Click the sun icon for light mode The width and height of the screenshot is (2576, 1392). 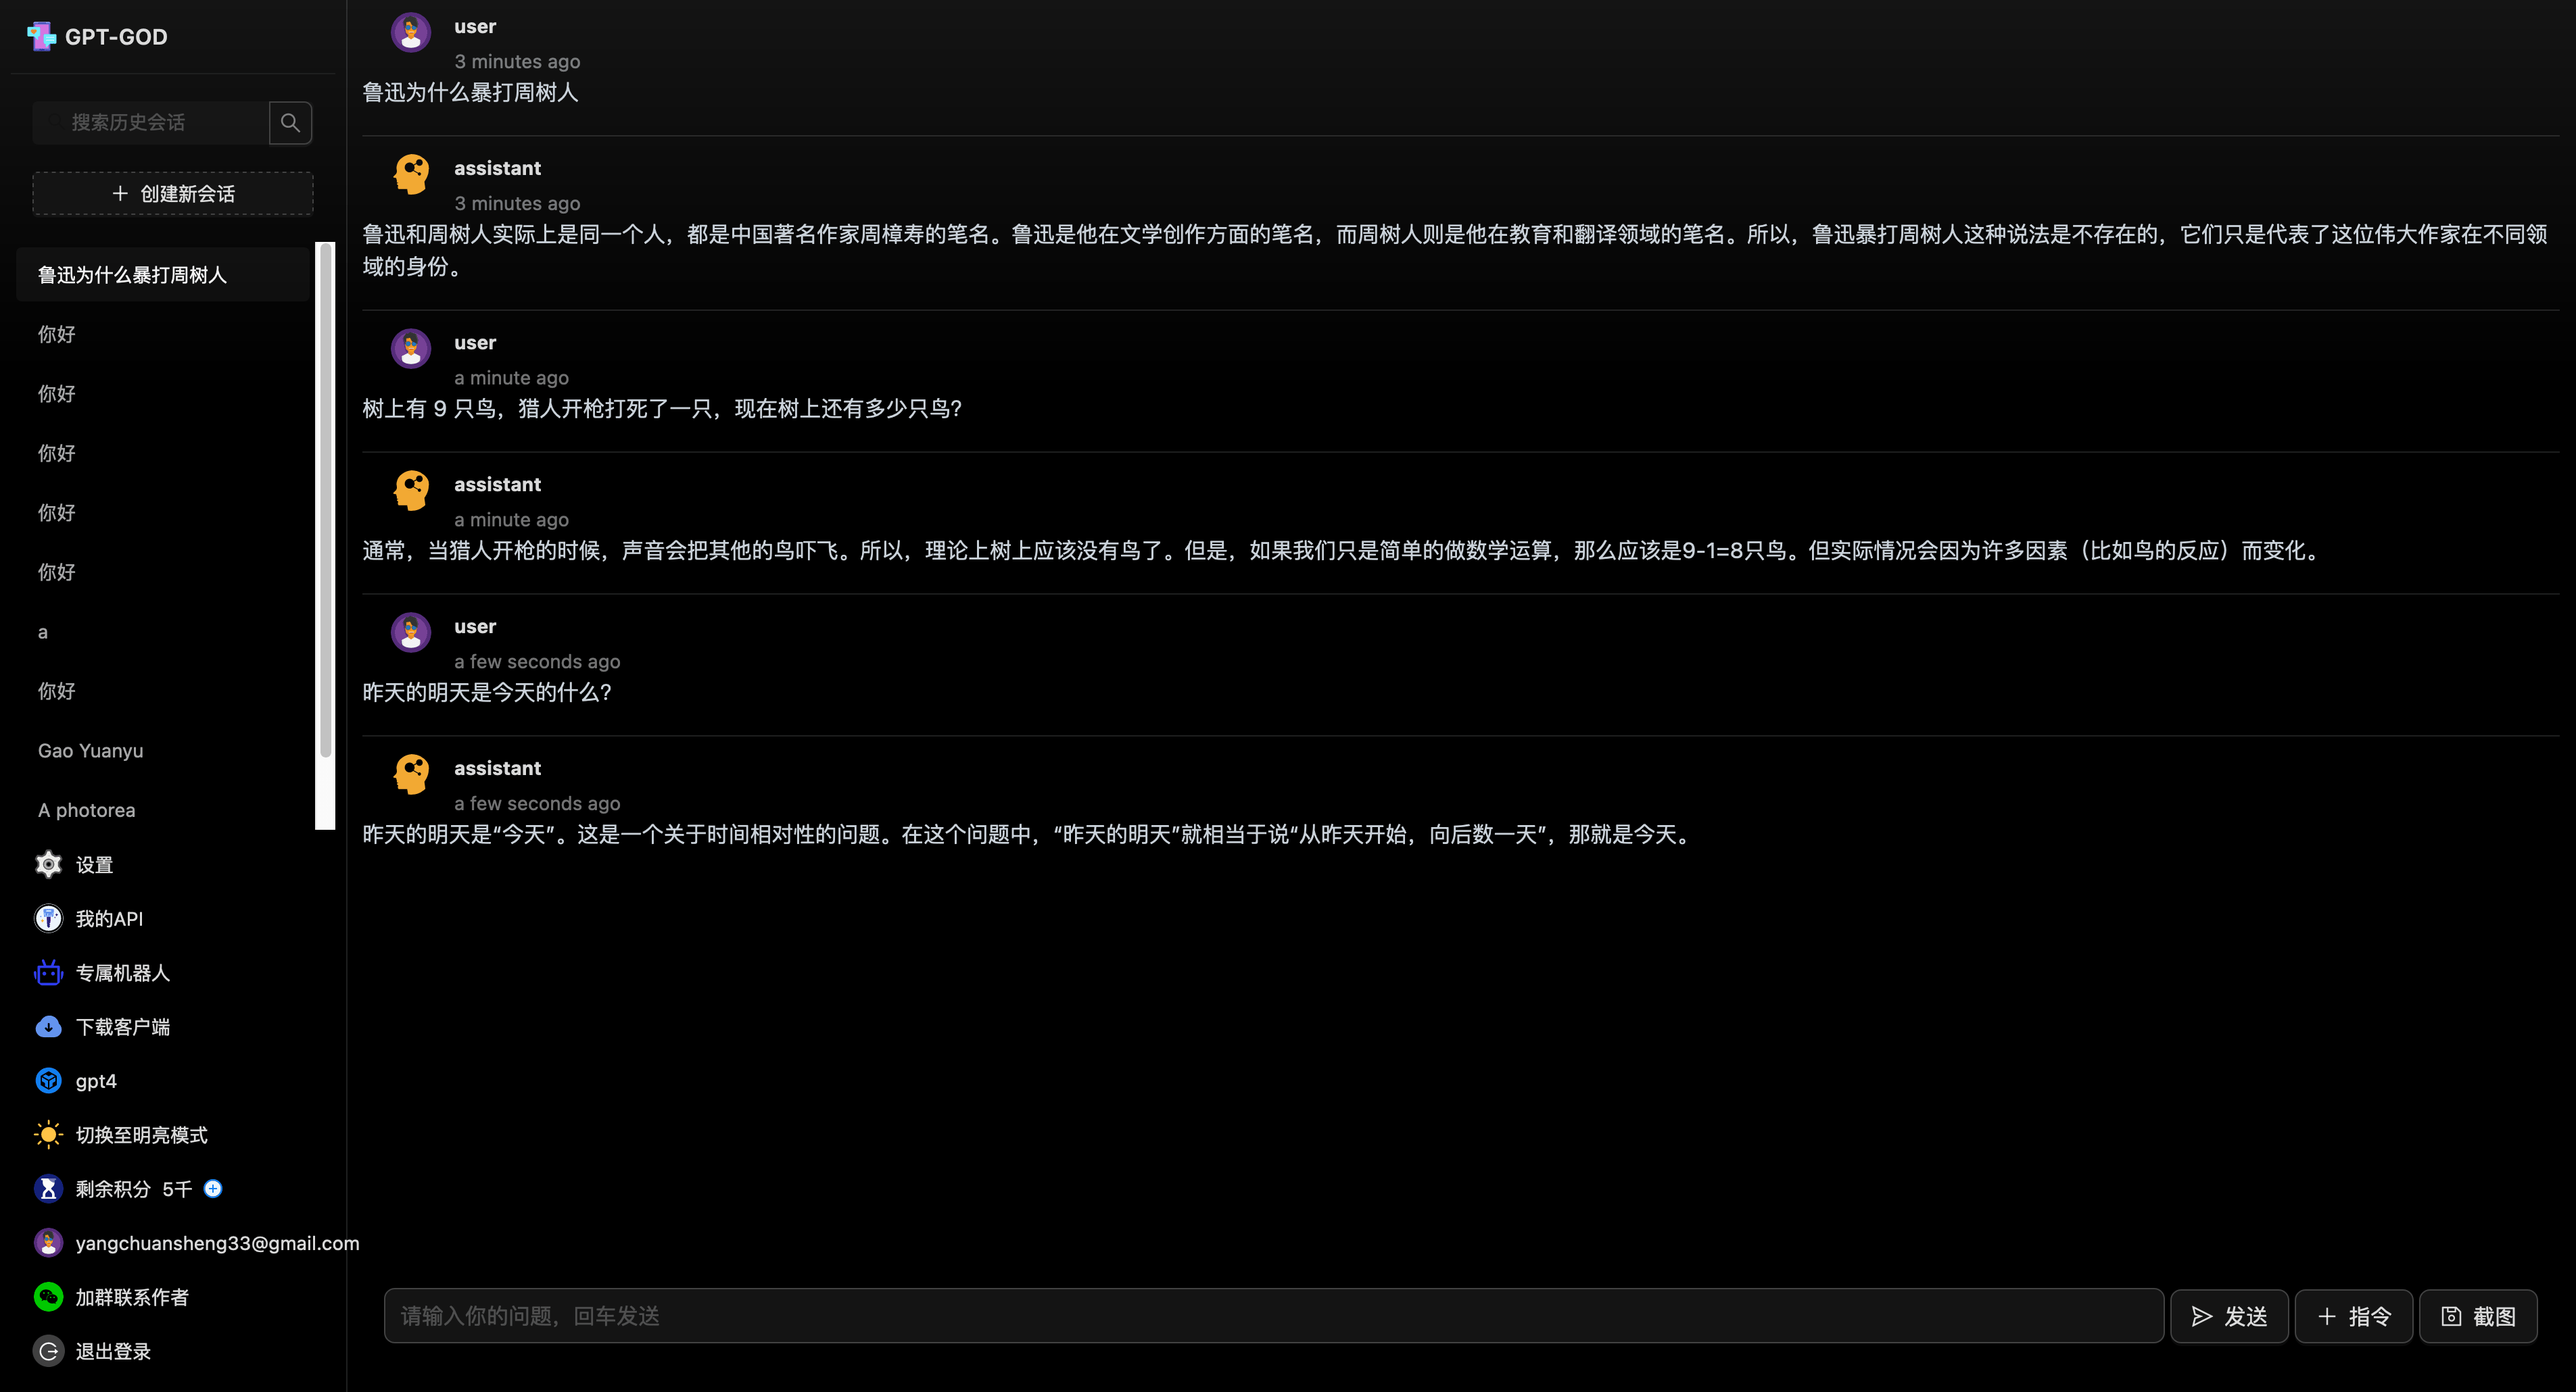tap(48, 1134)
